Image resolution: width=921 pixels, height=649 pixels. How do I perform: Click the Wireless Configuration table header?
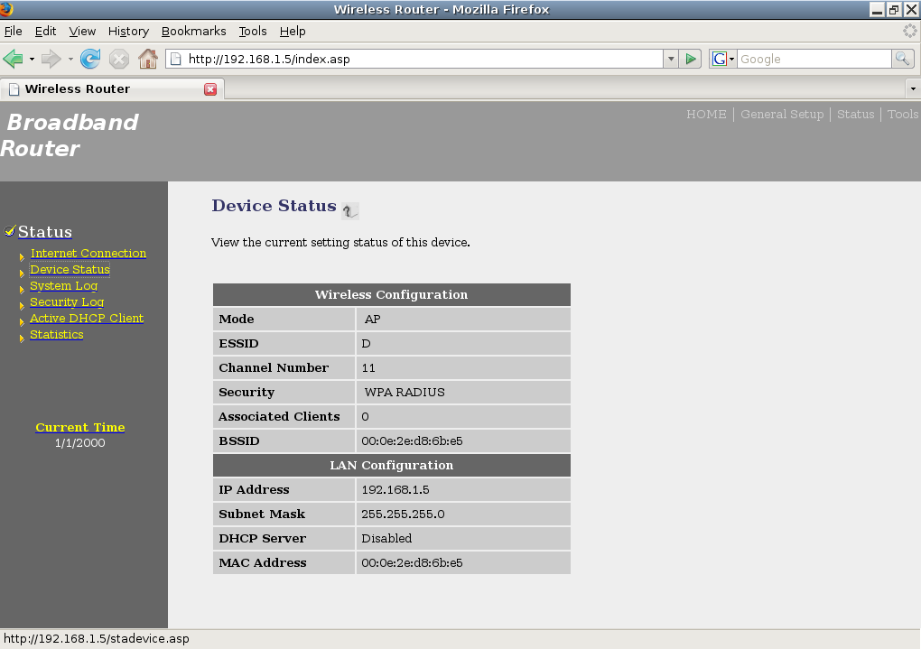click(x=392, y=295)
